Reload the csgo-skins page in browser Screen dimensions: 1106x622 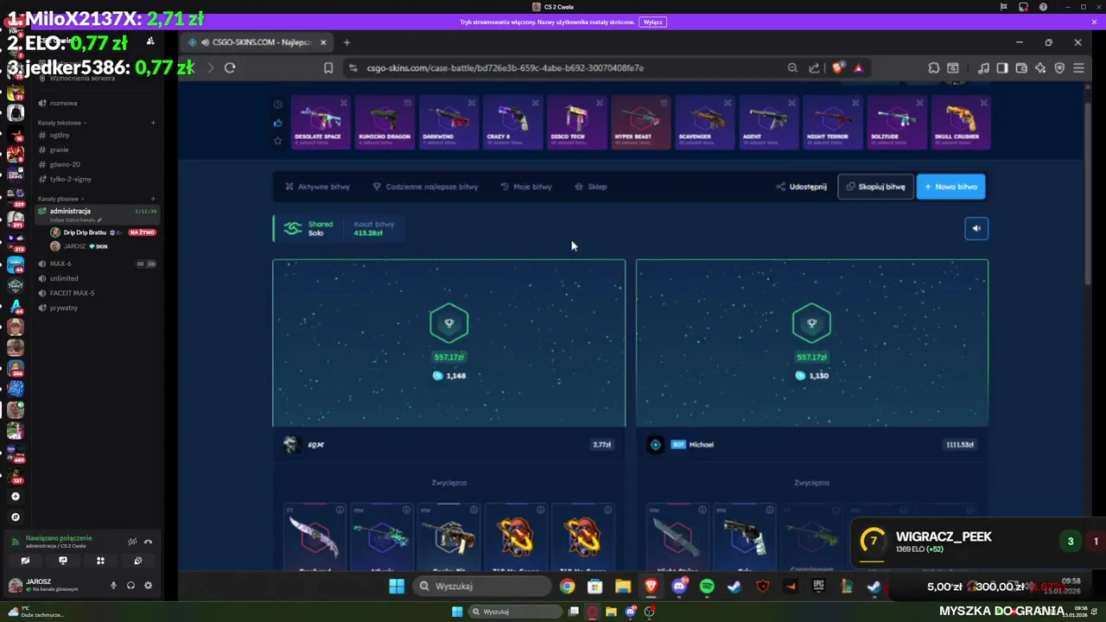[x=230, y=67]
